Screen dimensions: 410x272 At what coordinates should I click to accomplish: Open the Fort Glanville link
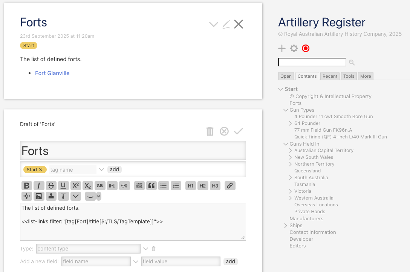[52, 73]
